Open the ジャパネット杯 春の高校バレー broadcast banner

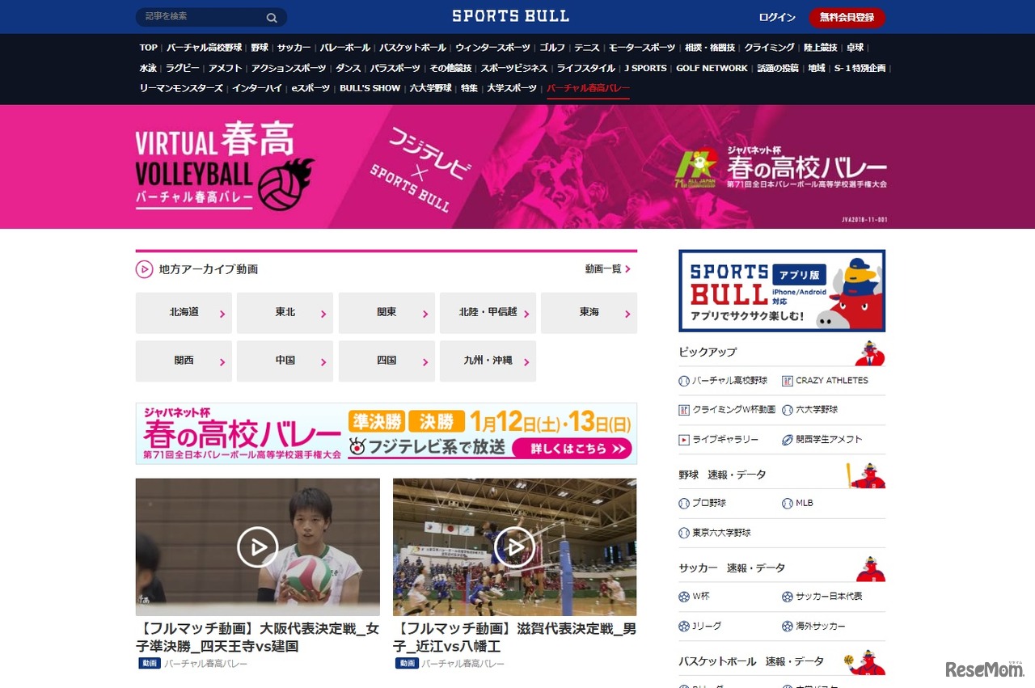[x=387, y=433]
